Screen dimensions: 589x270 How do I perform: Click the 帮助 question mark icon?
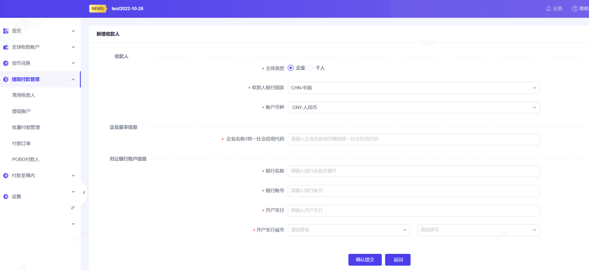[x=575, y=9]
